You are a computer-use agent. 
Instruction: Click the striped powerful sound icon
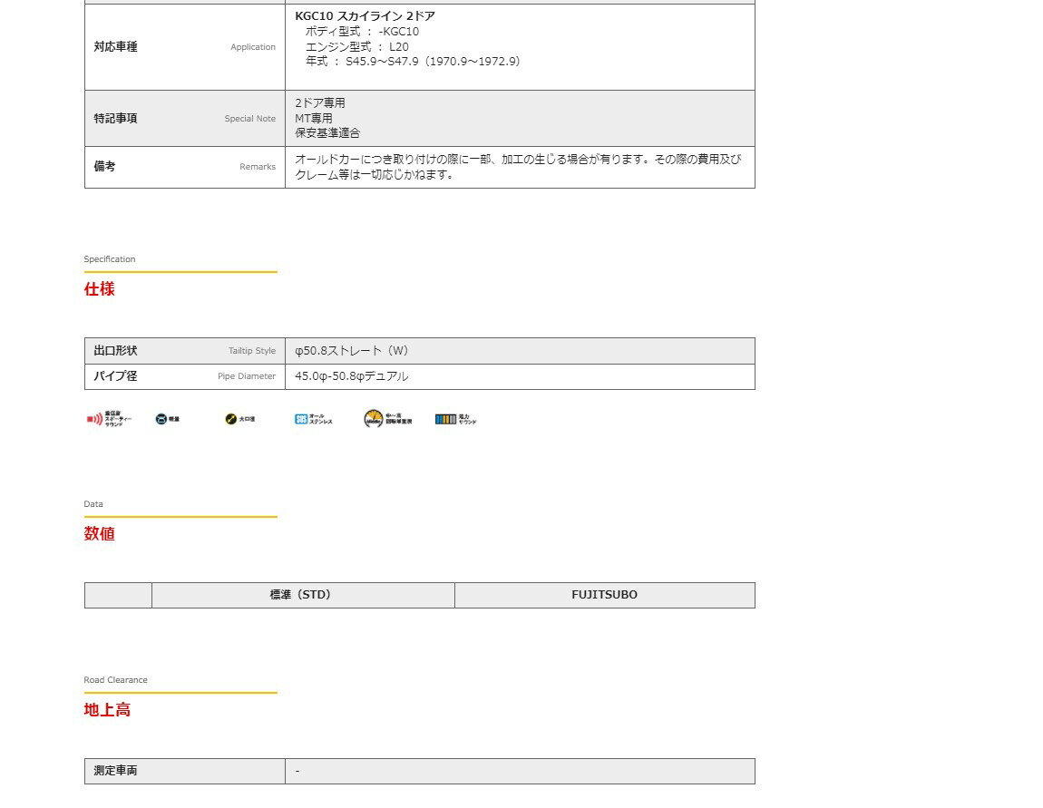click(x=455, y=419)
